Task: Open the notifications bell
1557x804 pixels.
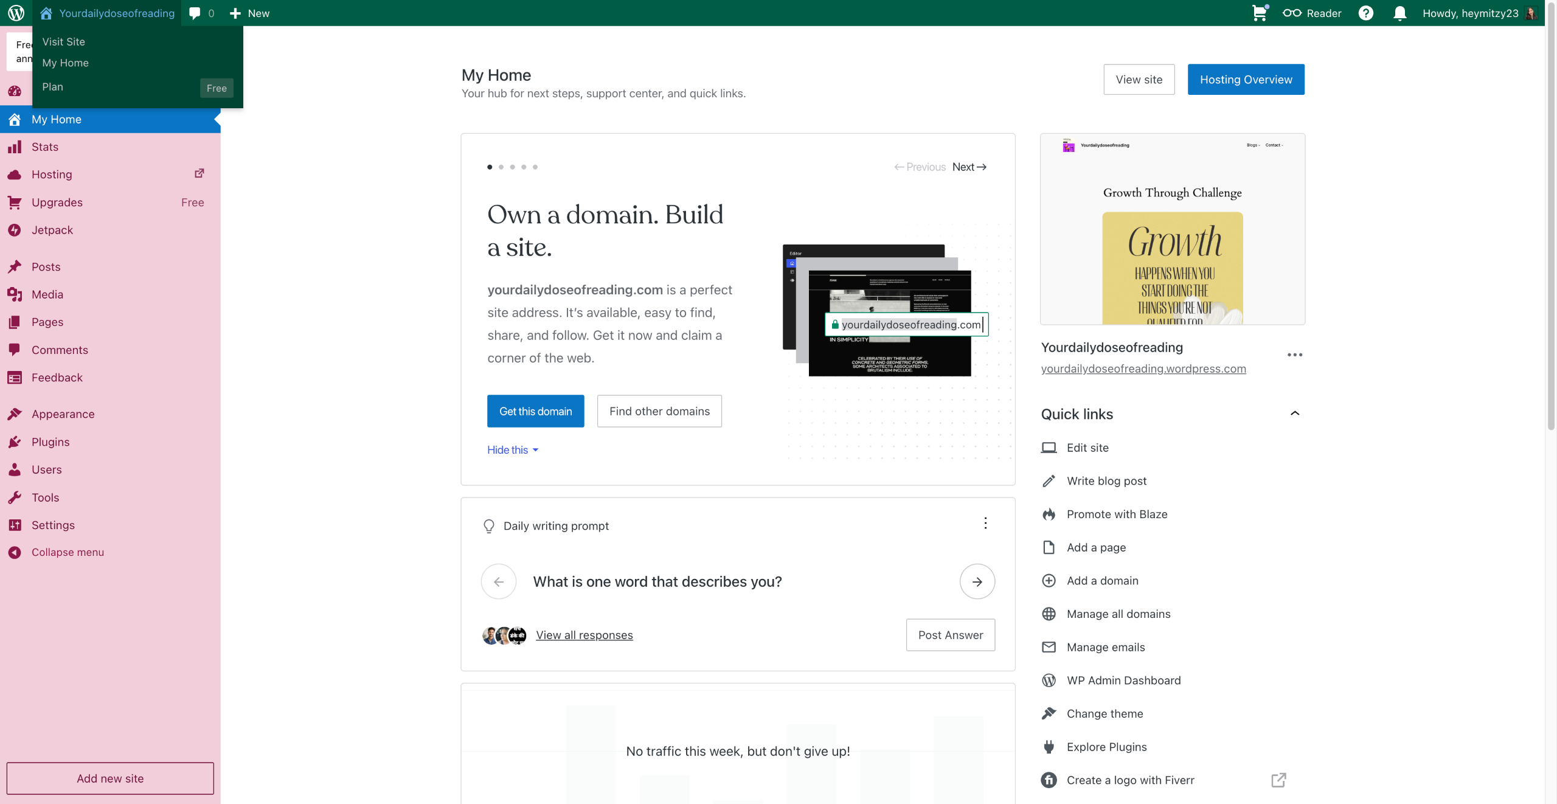Action: pyautogui.click(x=1399, y=13)
